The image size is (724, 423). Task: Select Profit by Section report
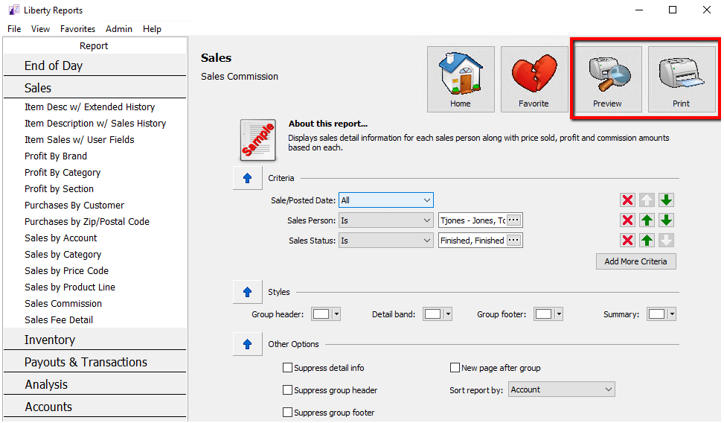point(59,188)
